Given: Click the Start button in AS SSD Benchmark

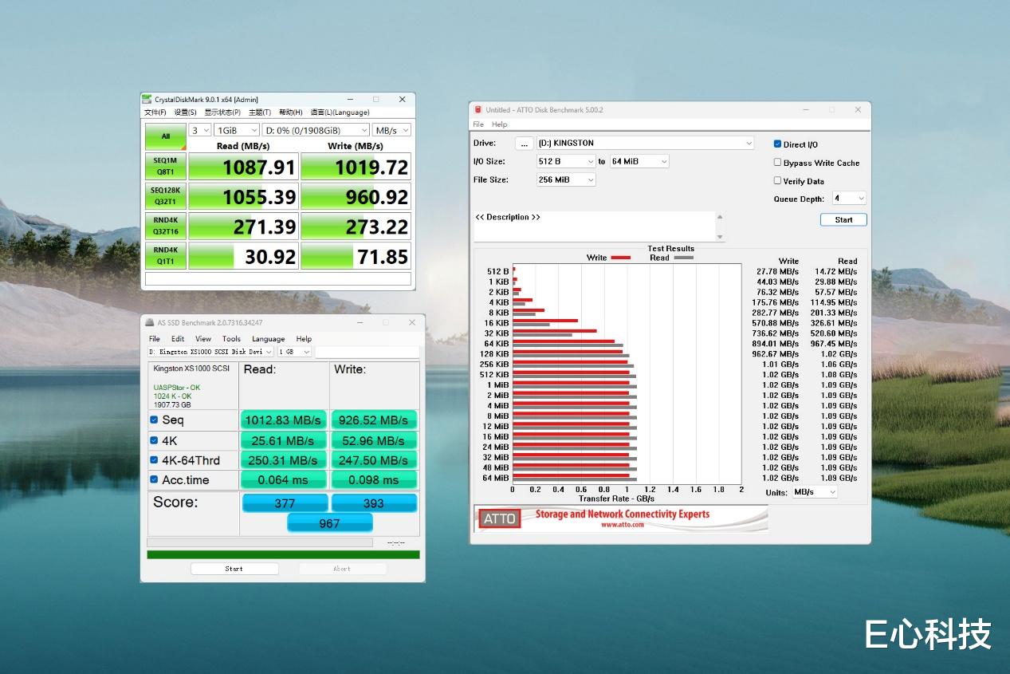Looking at the screenshot, I should [x=234, y=569].
